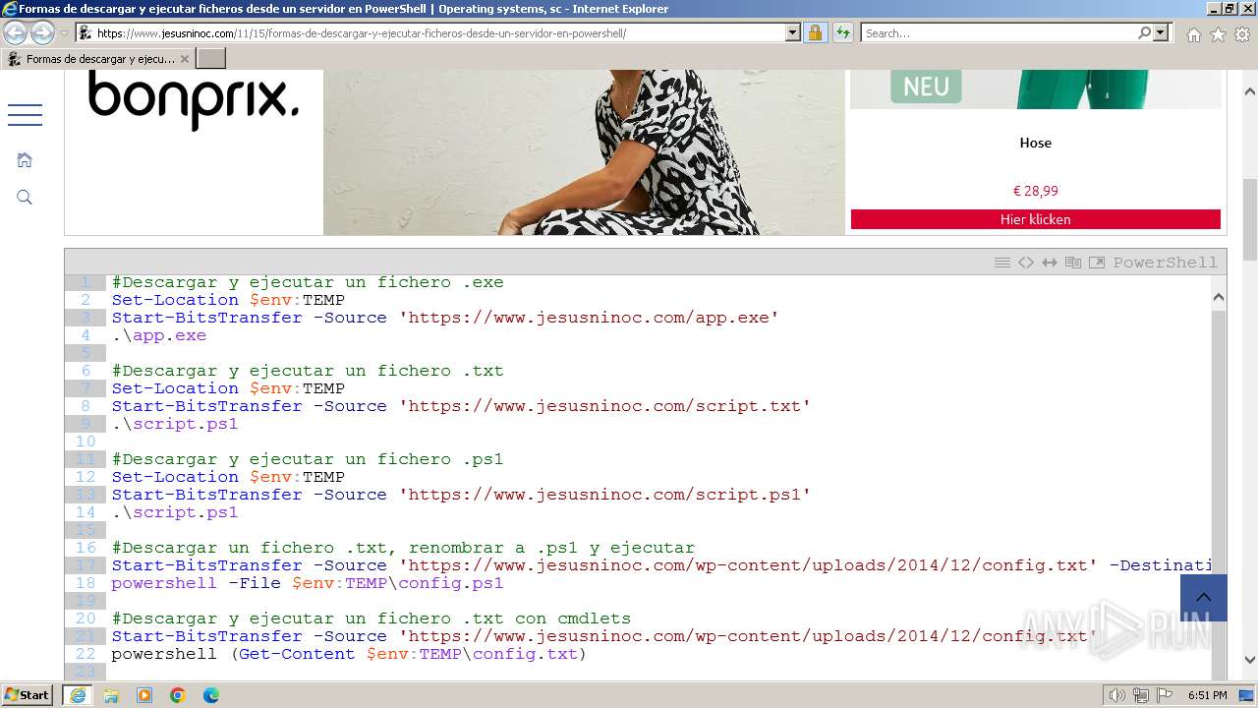Click the config.txt URL on line 17
1258x708 pixels.
tap(748, 565)
